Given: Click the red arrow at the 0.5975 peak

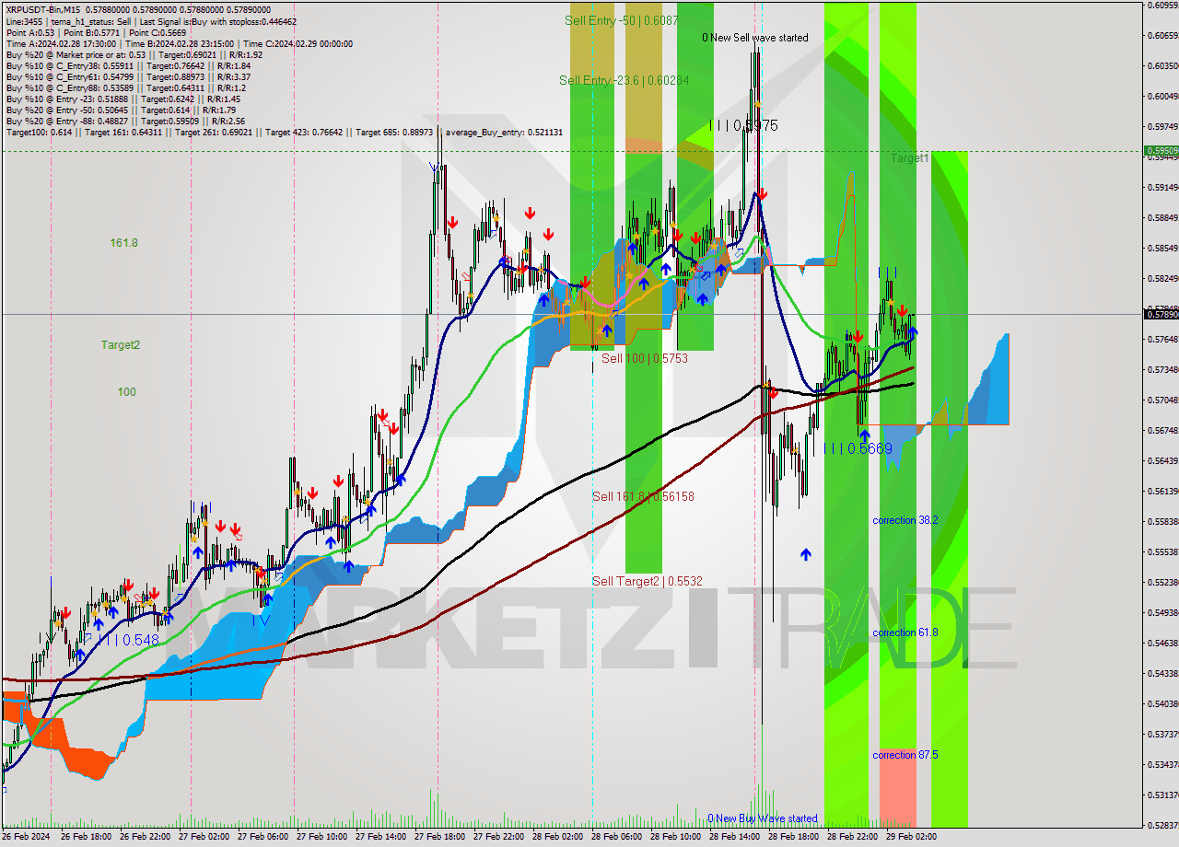Looking at the screenshot, I should [763, 194].
